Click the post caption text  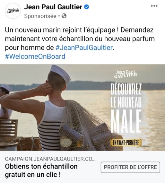80,43
